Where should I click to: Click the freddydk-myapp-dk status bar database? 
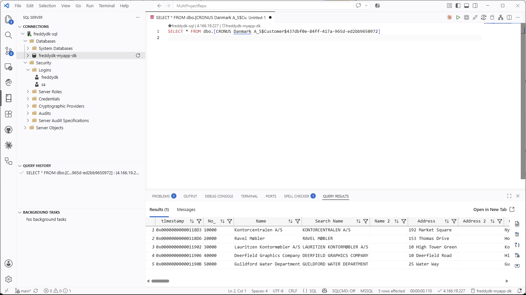point(492,291)
